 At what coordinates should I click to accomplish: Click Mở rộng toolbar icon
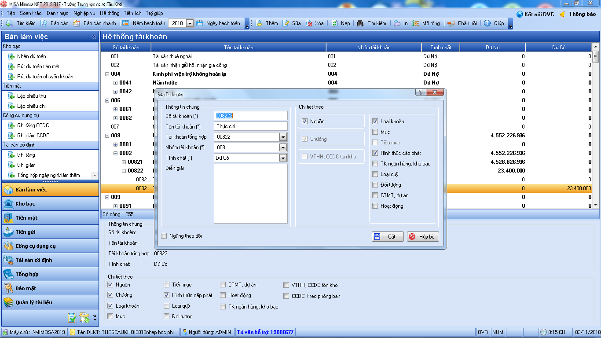click(x=416, y=23)
